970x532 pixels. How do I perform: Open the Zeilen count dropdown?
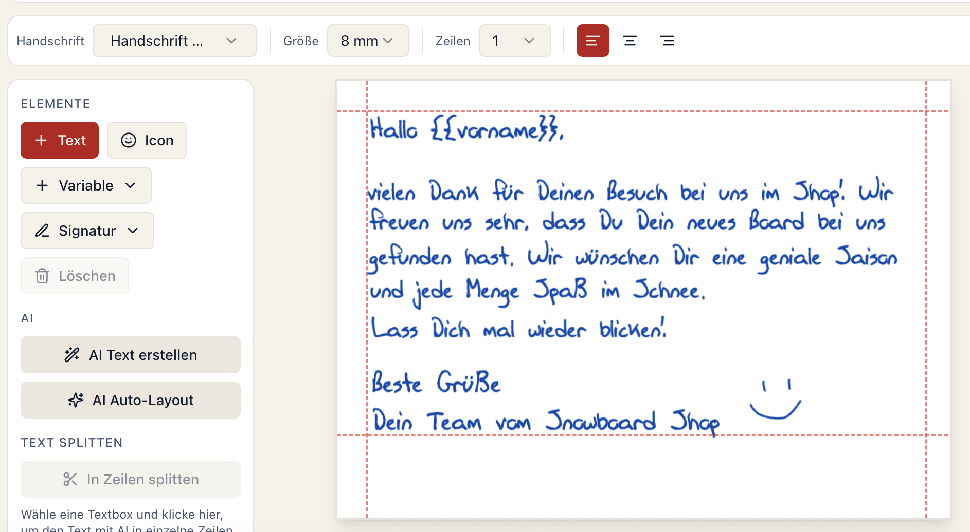point(514,41)
